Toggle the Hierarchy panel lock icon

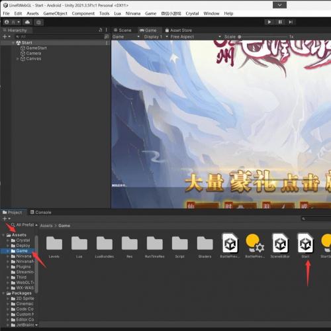(x=101, y=30)
